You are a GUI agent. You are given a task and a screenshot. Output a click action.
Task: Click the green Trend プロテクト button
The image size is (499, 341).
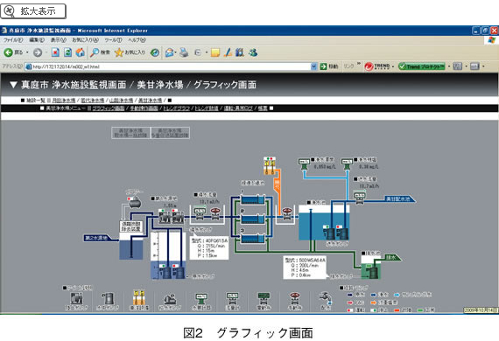[422, 66]
